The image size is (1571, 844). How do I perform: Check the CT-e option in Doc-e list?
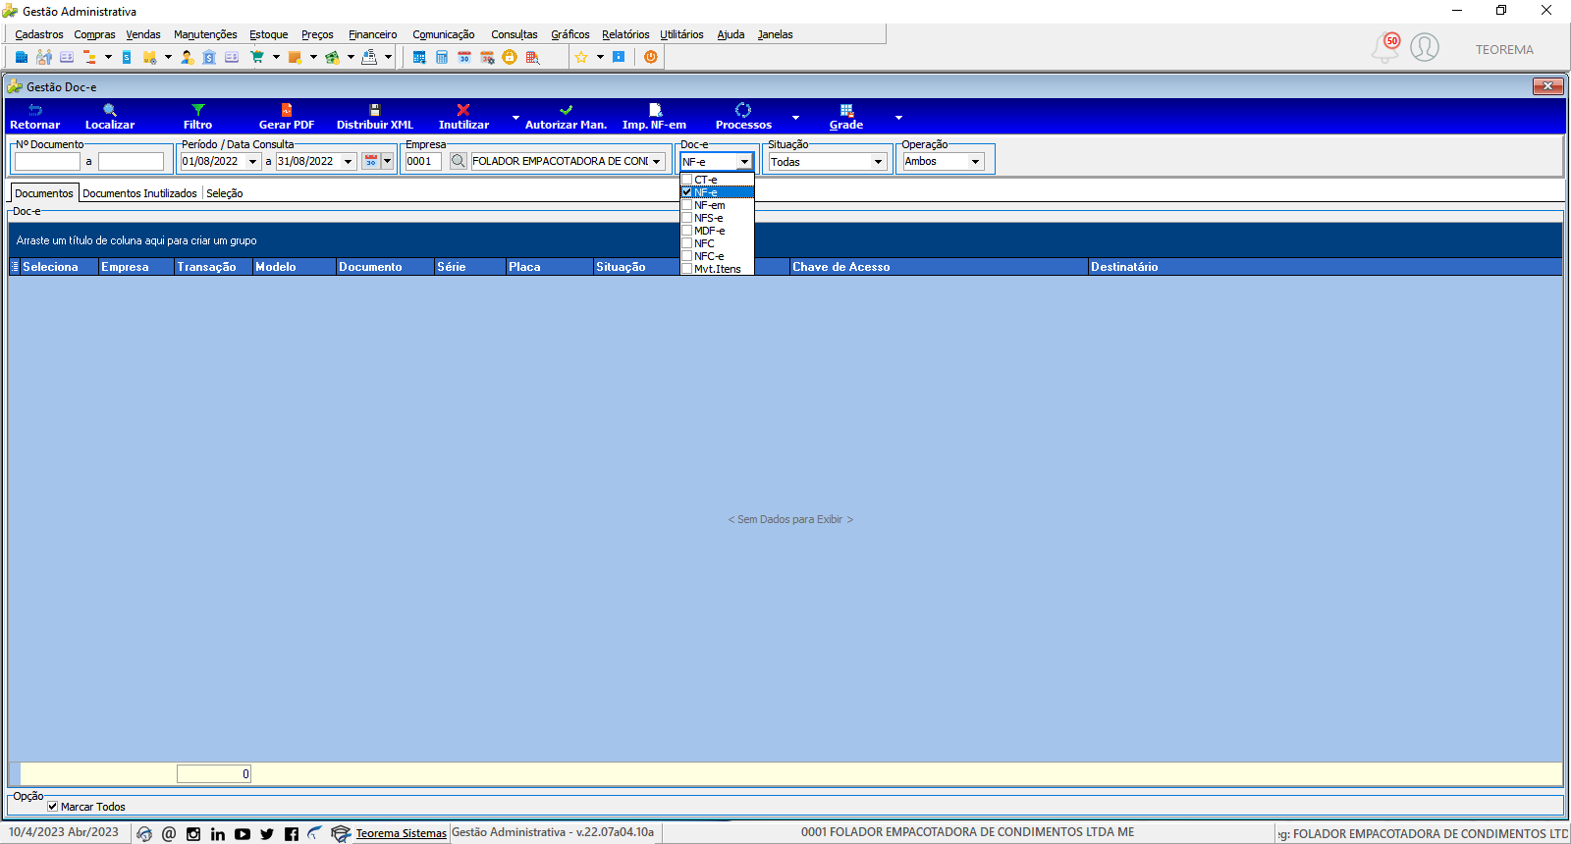coord(687,180)
